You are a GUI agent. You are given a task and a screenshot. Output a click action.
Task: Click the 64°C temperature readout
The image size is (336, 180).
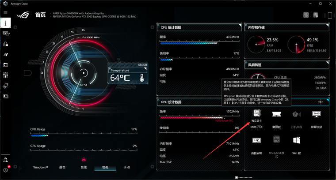point(120,78)
